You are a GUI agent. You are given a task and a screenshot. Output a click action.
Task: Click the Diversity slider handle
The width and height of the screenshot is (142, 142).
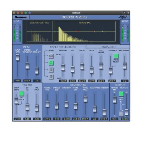tap(104, 112)
